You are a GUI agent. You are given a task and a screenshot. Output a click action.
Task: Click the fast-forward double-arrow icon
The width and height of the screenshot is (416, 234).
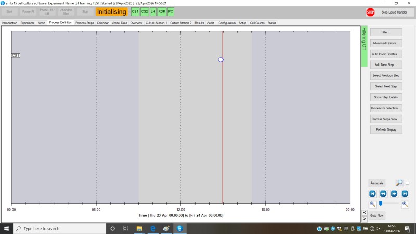[394, 193]
